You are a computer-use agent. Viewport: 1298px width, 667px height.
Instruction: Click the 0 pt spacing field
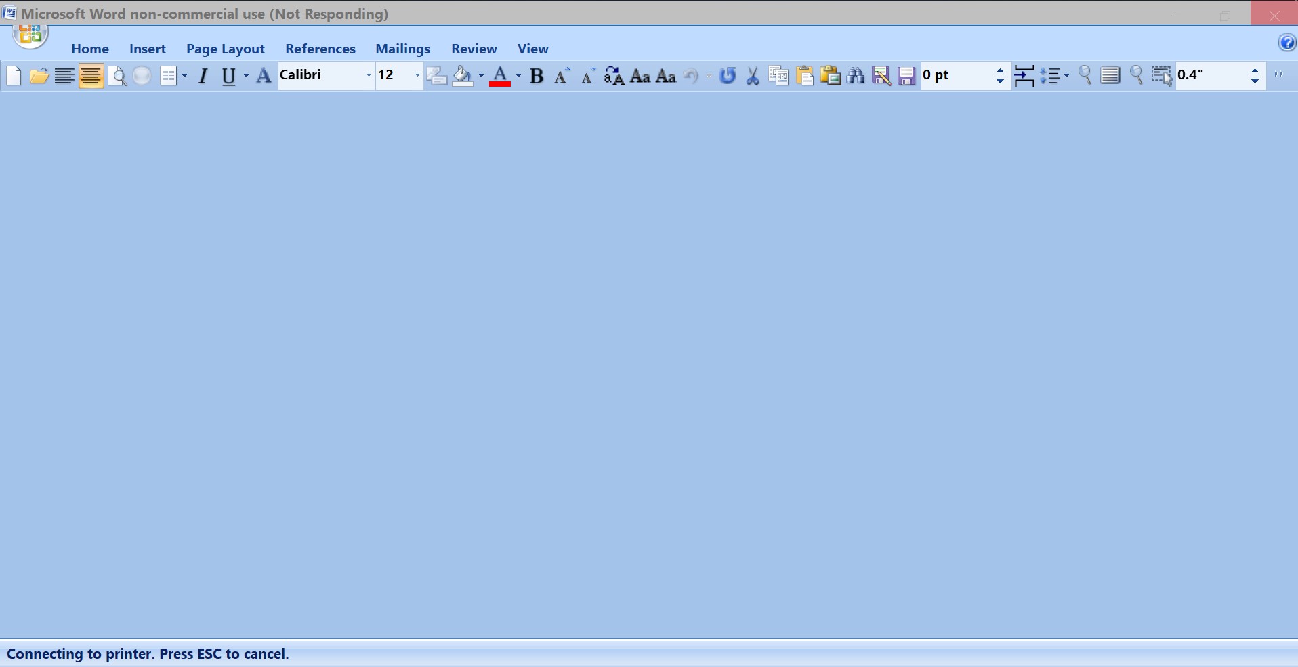pos(957,75)
